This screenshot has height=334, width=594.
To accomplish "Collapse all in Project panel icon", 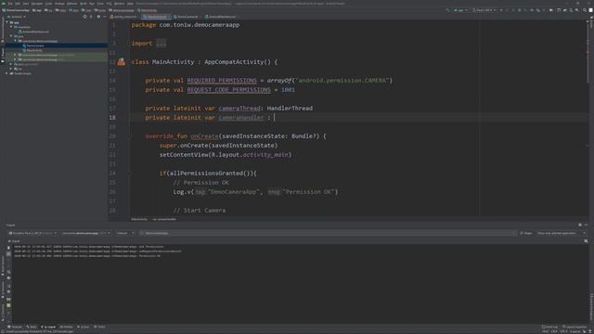I will (91, 17).
